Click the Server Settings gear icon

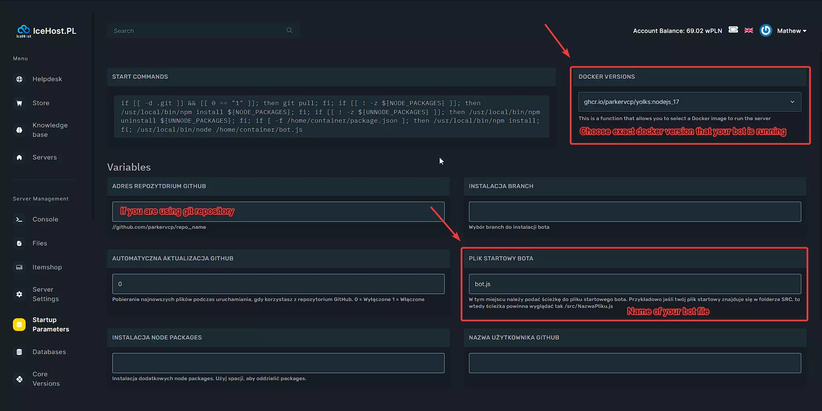(x=19, y=294)
